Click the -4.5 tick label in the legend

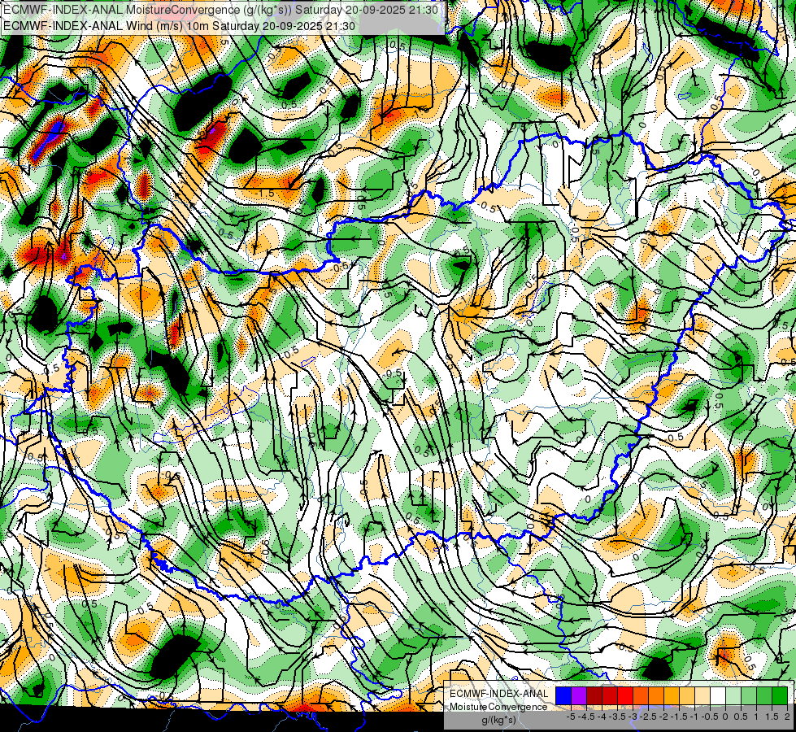tap(587, 717)
